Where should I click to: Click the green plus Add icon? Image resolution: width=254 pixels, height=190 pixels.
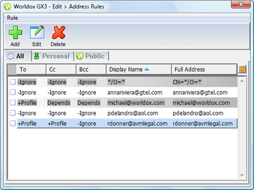coord(15,32)
